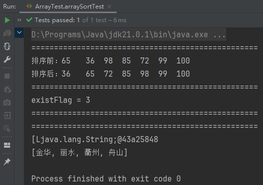This screenshot has height=185, width=263.
Task: Click 'existFlag = 3' output line
Action: click(60, 100)
